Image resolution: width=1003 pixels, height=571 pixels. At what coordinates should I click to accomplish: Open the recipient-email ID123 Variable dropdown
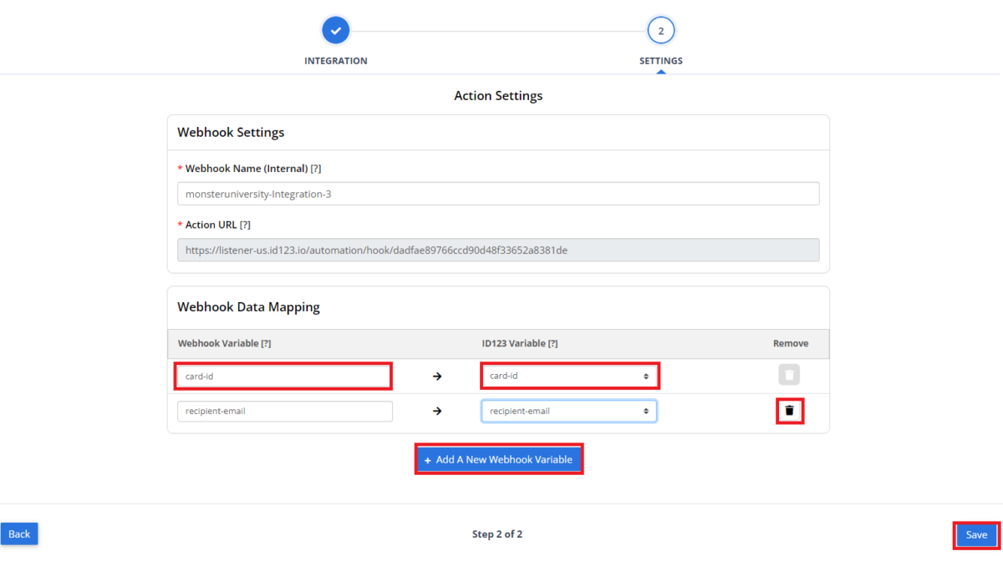568,411
